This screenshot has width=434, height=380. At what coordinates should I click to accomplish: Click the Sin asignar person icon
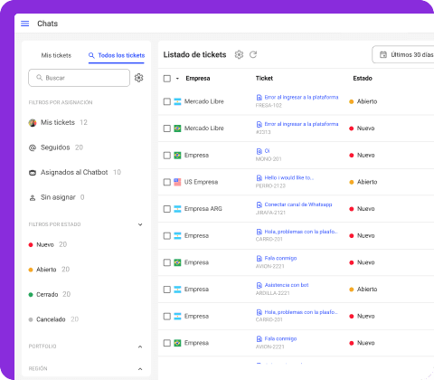[x=33, y=198]
